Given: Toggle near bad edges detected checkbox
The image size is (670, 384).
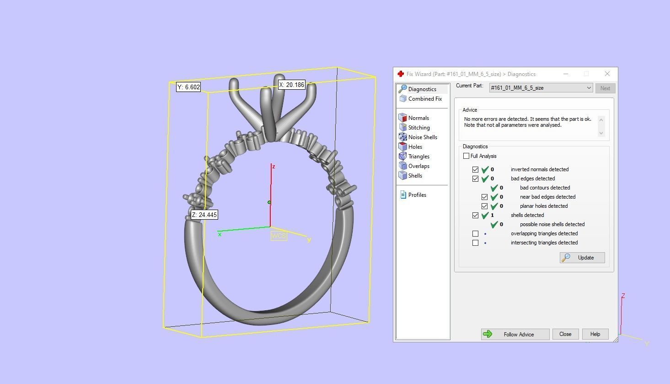Looking at the screenshot, I should point(485,197).
